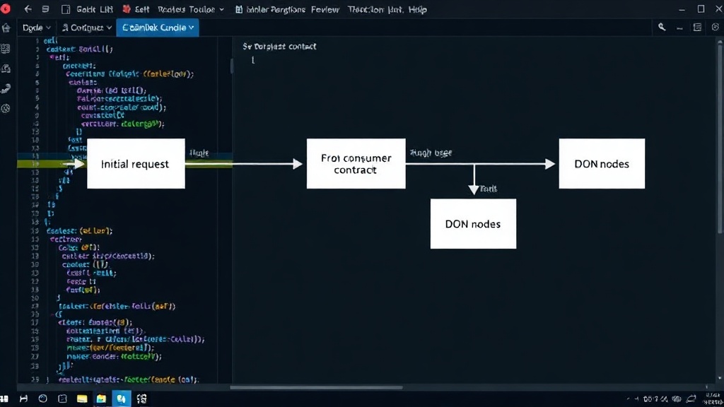Click the circular settings icon at far top right

(716, 28)
